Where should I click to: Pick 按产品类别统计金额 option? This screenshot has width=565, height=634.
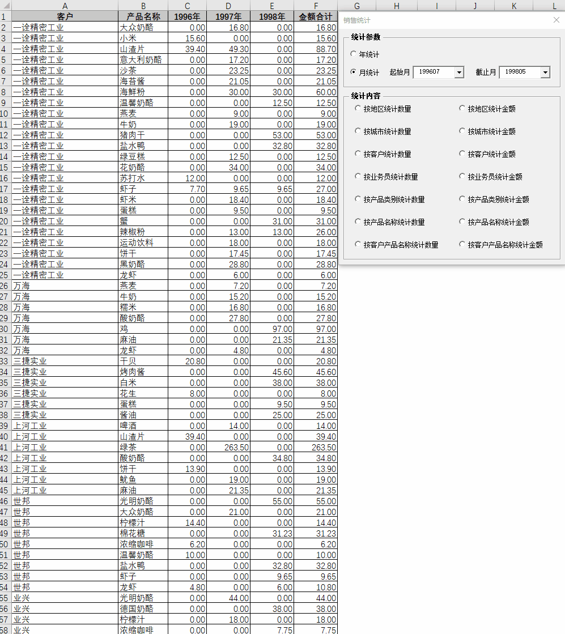coord(462,199)
